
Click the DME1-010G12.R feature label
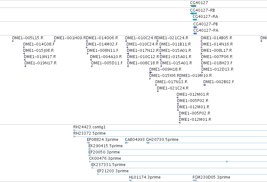tap(143, 57)
